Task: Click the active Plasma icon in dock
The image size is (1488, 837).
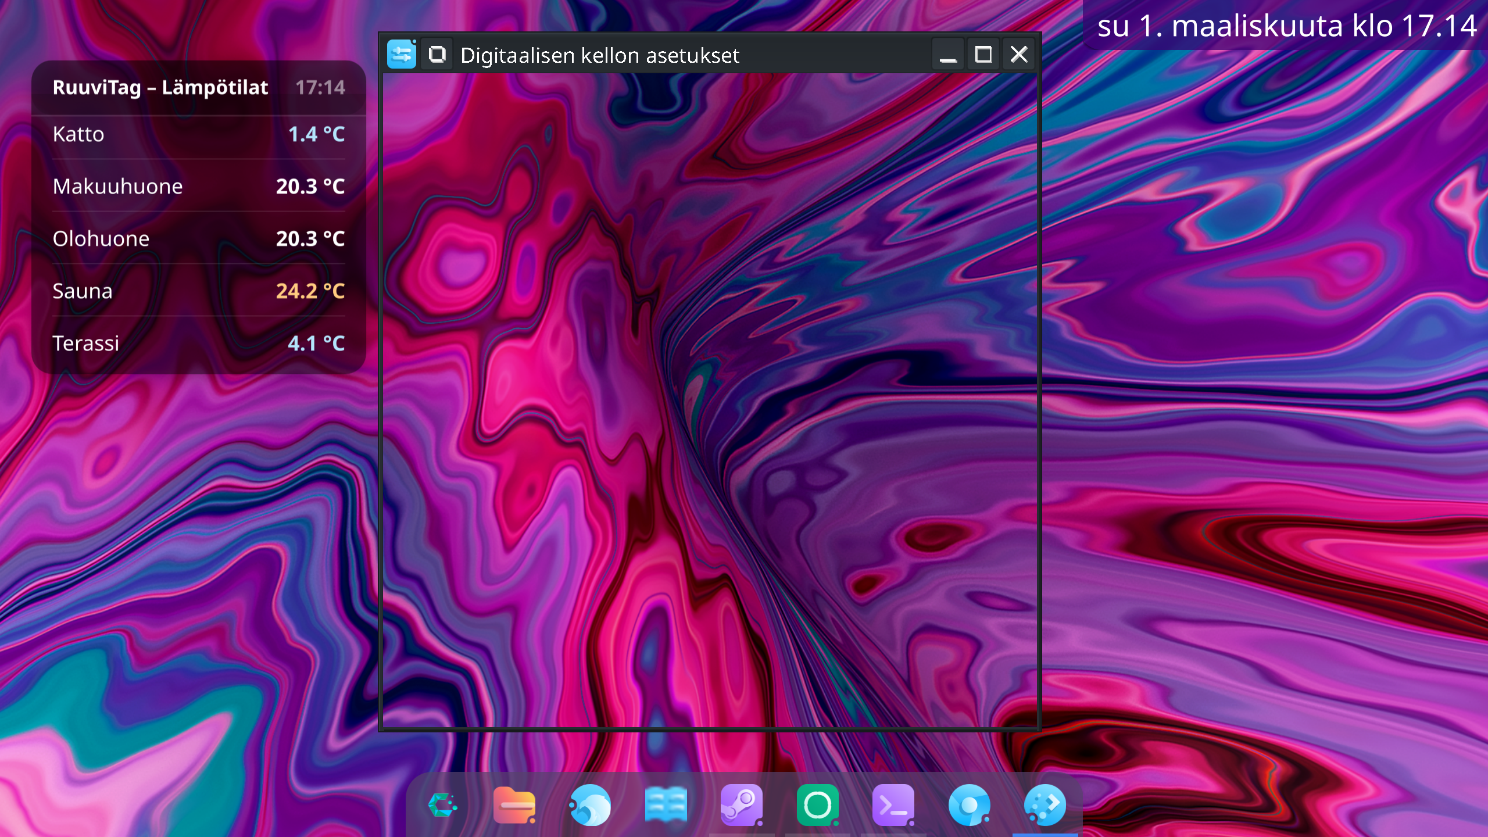Action: (x=1045, y=806)
